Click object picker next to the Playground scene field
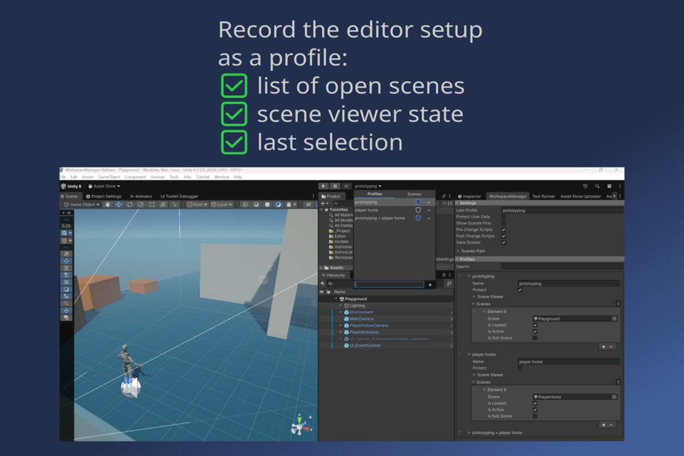 (x=614, y=319)
